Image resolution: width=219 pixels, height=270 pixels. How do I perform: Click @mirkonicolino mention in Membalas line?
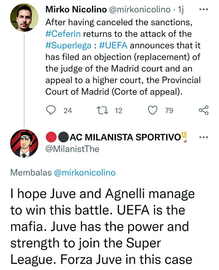[84, 173]
